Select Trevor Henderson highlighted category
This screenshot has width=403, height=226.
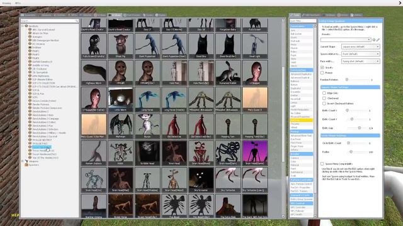pos(42,147)
